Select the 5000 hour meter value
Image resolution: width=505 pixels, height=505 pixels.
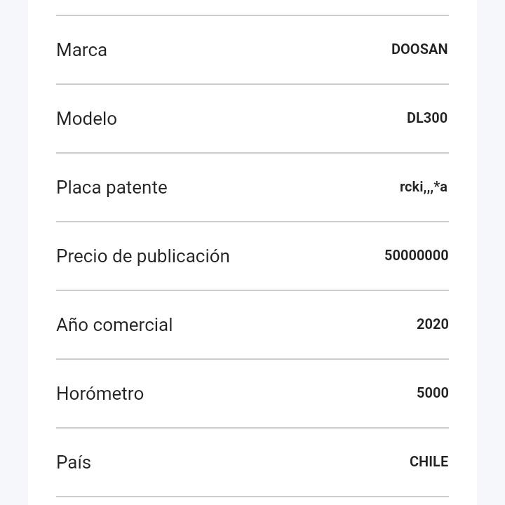pyautogui.click(x=432, y=393)
